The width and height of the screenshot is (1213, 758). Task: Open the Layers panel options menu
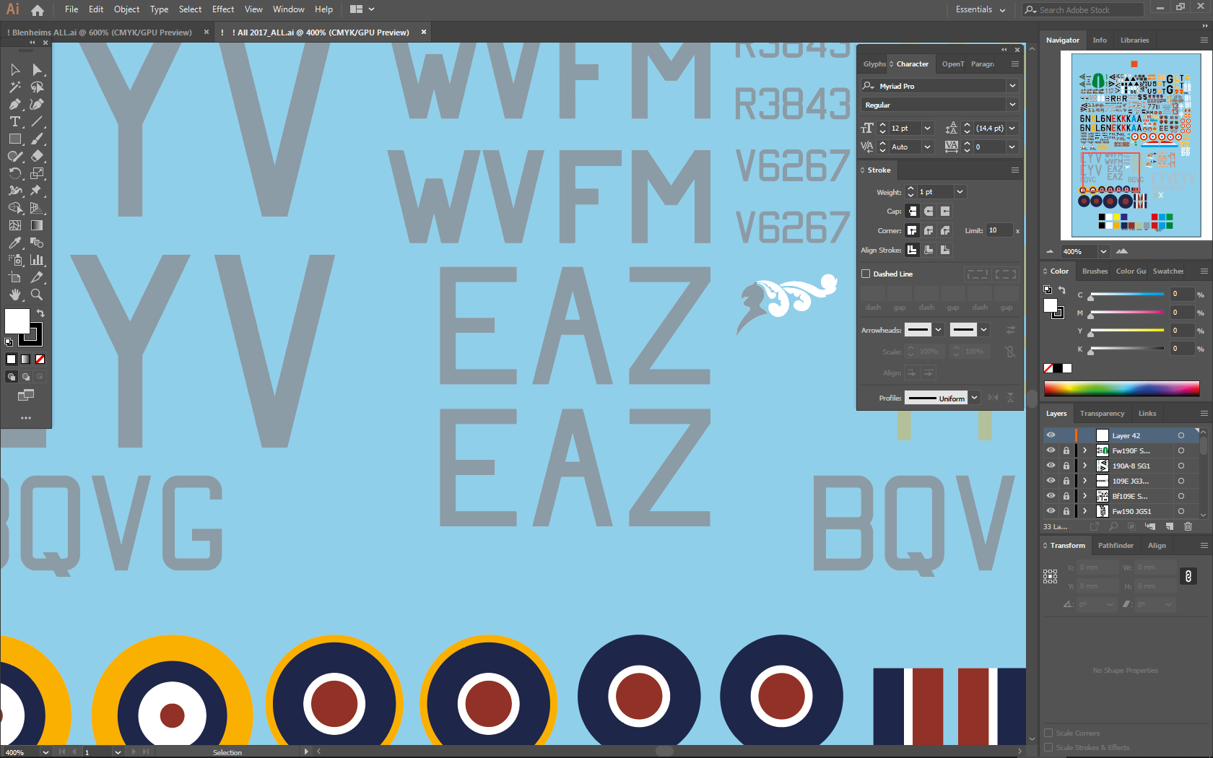(x=1204, y=414)
